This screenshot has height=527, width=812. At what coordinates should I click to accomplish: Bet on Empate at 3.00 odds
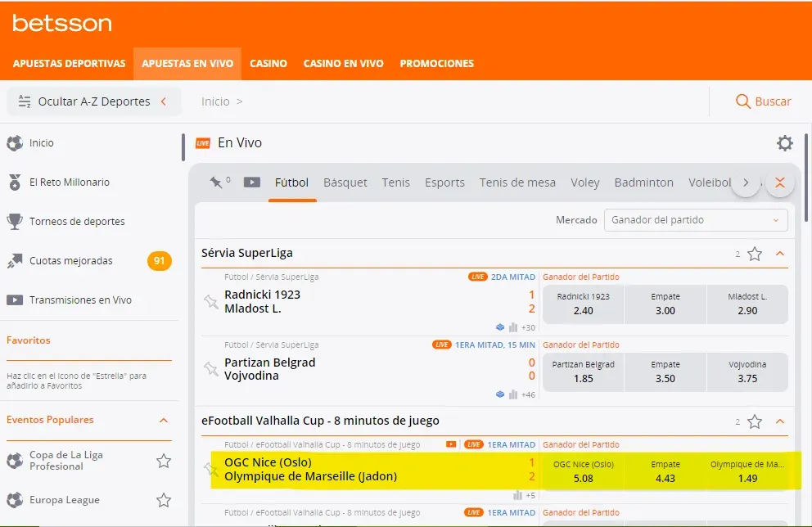click(665, 304)
